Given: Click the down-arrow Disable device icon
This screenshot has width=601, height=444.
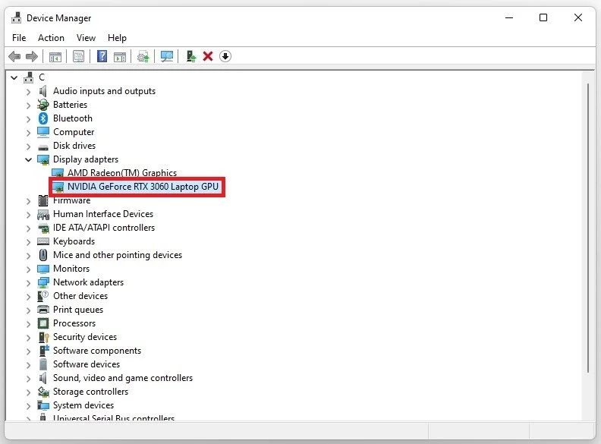Looking at the screenshot, I should click(225, 56).
